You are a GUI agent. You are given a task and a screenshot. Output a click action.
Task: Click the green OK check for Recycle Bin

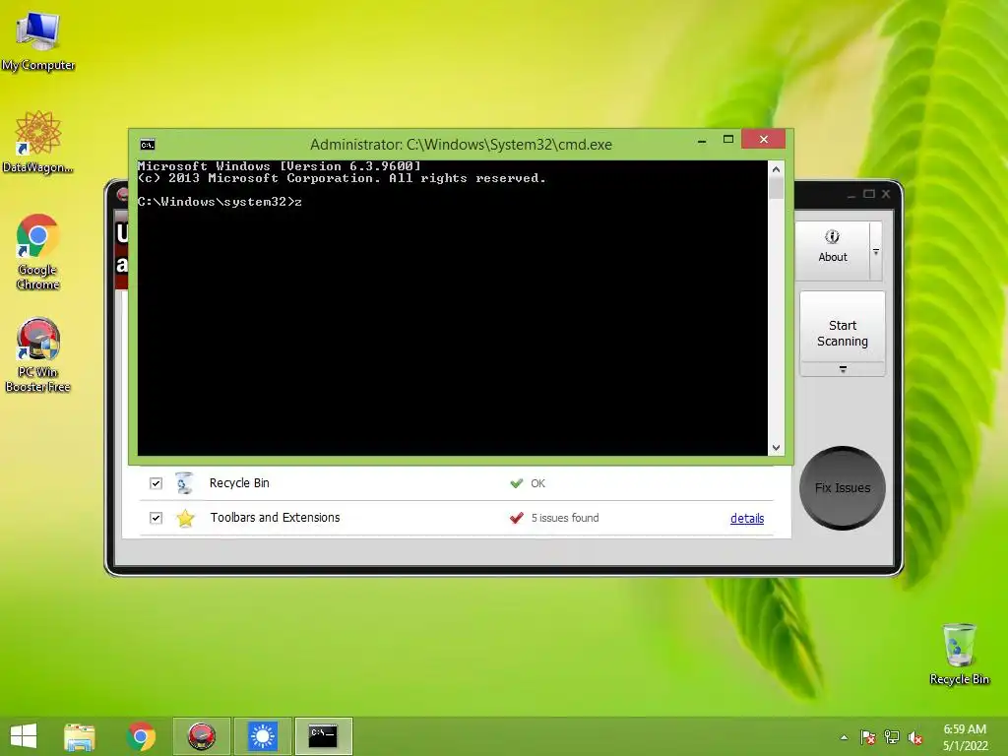pyautogui.click(x=516, y=482)
